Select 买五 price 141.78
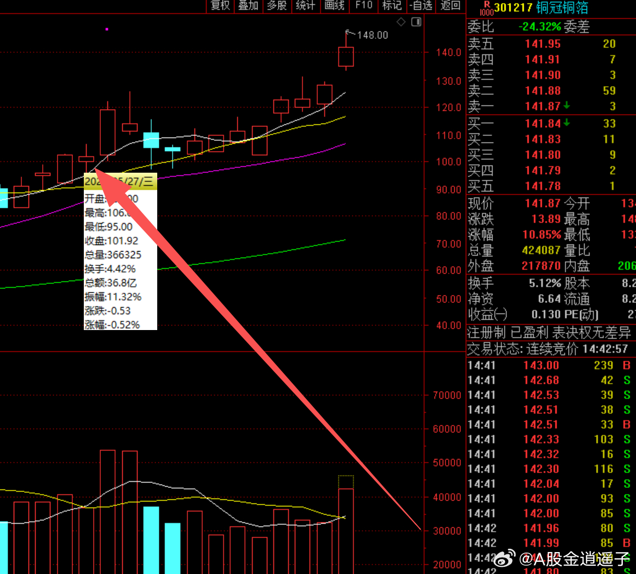 click(543, 186)
